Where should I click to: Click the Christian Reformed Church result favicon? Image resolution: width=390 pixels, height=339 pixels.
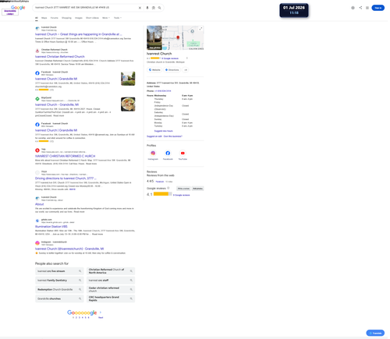click(x=37, y=51)
